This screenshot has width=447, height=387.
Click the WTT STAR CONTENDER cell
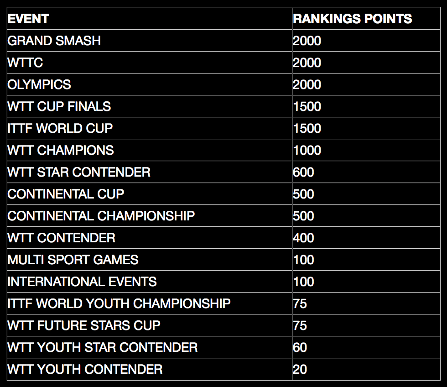coord(79,172)
